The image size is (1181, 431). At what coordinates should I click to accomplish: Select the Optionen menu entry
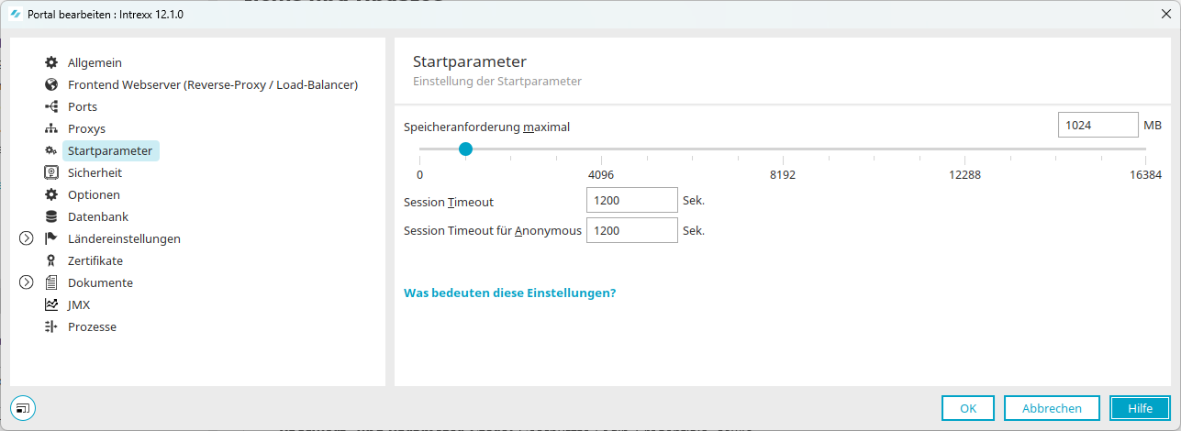tap(94, 194)
